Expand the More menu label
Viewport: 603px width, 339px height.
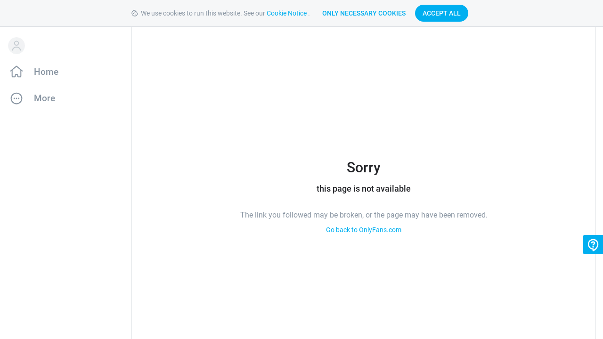(45, 98)
